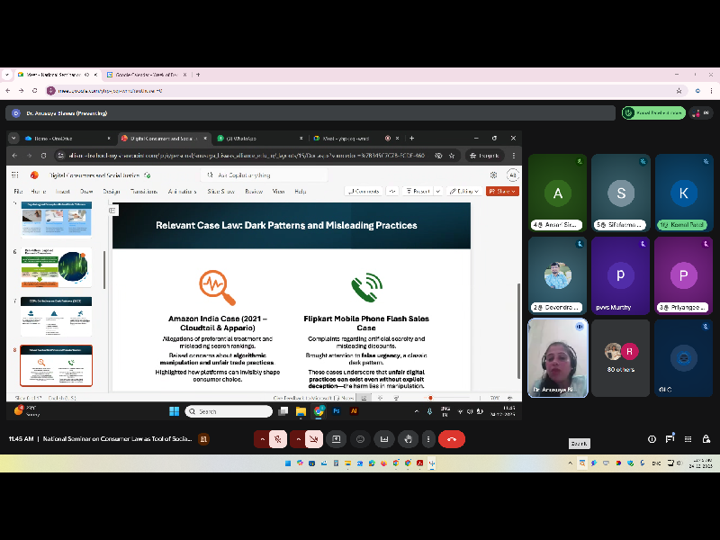Open the emoji reactions button
This screenshot has width=720, height=540.
360,439
